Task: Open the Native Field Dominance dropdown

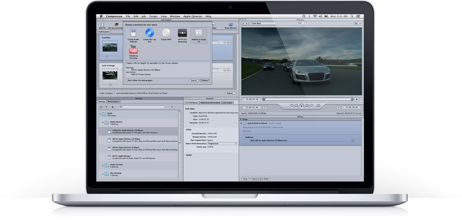Action: (x=222, y=144)
